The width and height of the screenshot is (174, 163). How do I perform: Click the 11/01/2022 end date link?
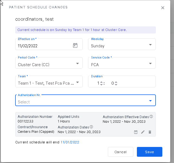(70, 142)
